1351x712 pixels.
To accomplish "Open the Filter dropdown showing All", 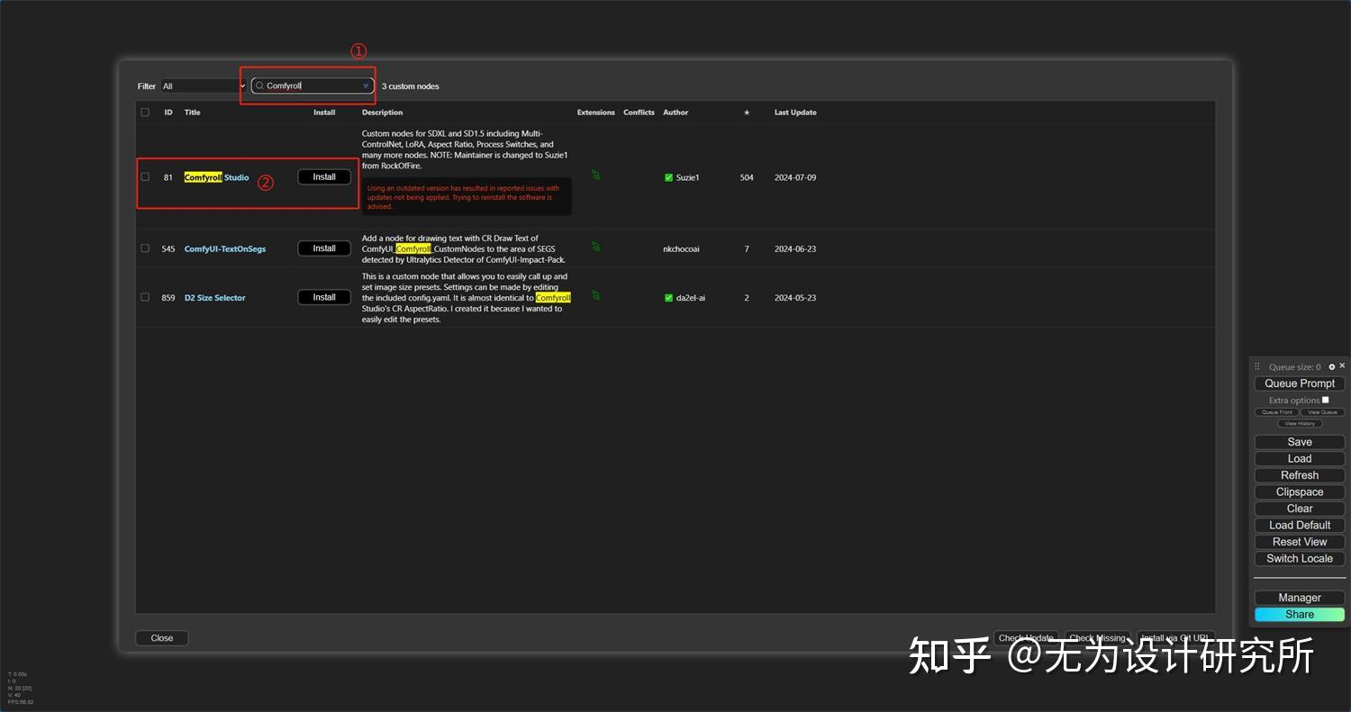I will pos(202,86).
